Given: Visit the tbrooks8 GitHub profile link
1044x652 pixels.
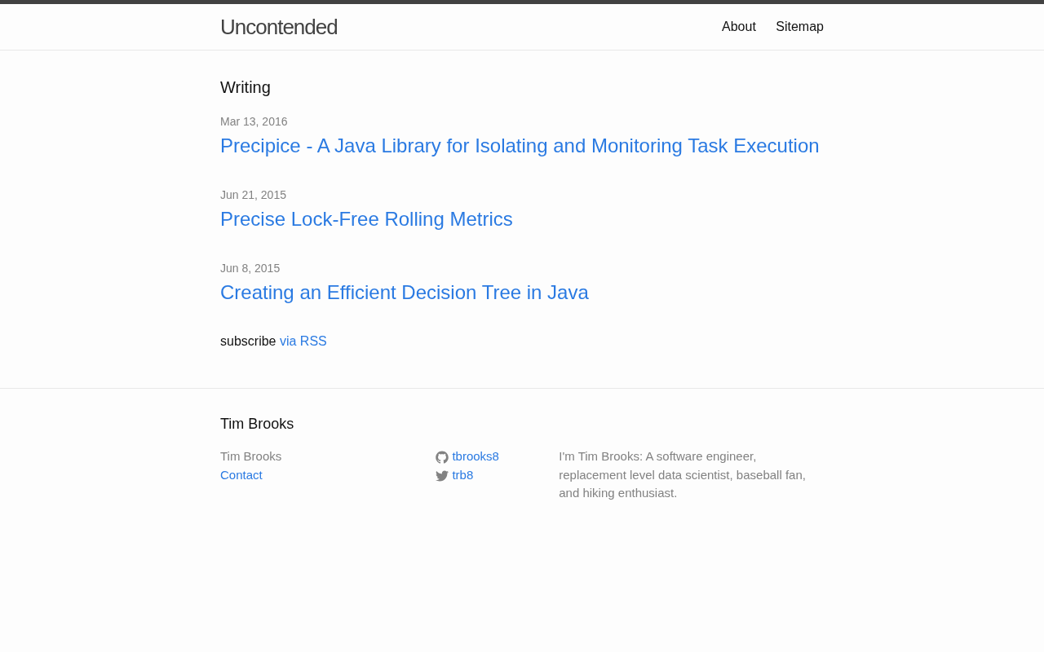Looking at the screenshot, I should 476,456.
